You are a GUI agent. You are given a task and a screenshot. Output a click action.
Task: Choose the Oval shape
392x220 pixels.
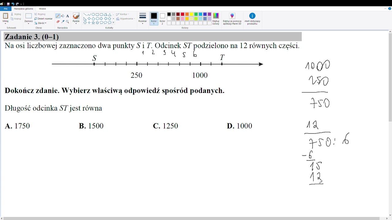[93, 14]
